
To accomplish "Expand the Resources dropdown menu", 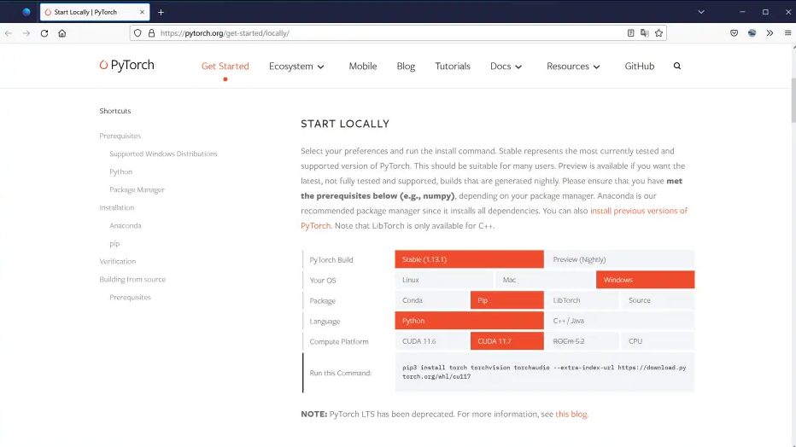I will [573, 67].
